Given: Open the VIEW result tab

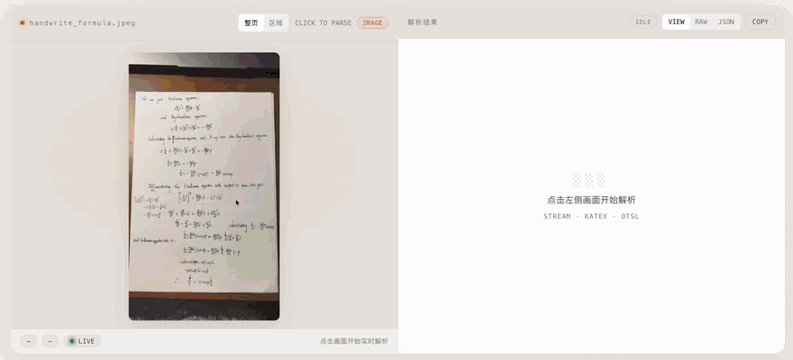Looking at the screenshot, I should click(676, 22).
